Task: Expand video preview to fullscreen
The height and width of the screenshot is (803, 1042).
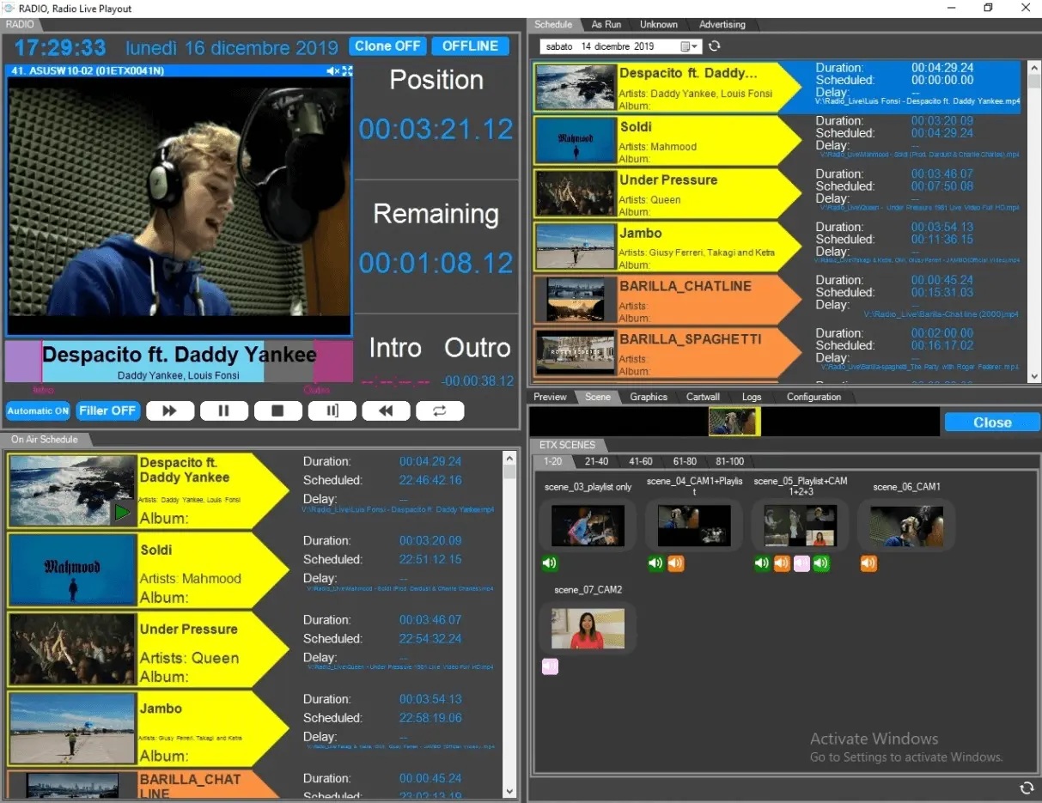Action: 347,71
